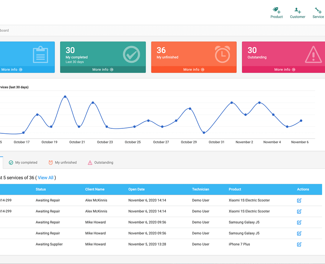Edit the iPhone 7 Plus service row
The width and height of the screenshot is (325, 264).
299,244
